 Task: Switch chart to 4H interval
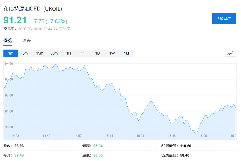pos(83,53)
